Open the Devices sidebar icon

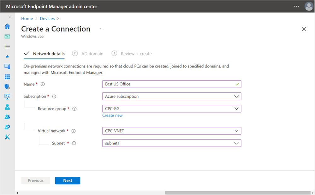(x=7, y=67)
